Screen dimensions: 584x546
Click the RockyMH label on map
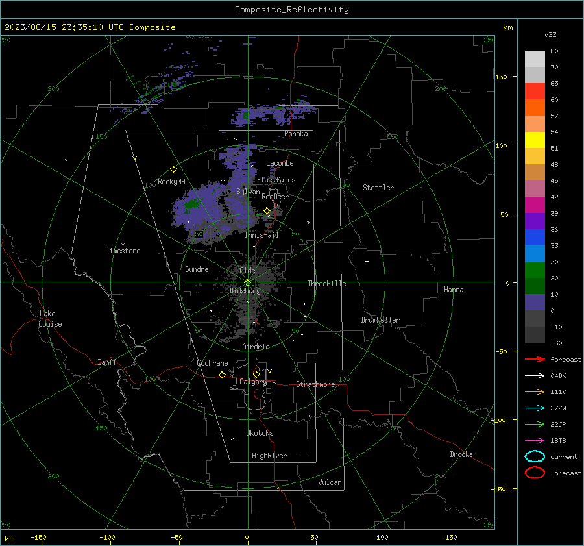coord(171,182)
